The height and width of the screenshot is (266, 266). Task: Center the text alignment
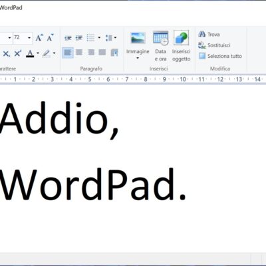pyautogui.click(x=79, y=53)
